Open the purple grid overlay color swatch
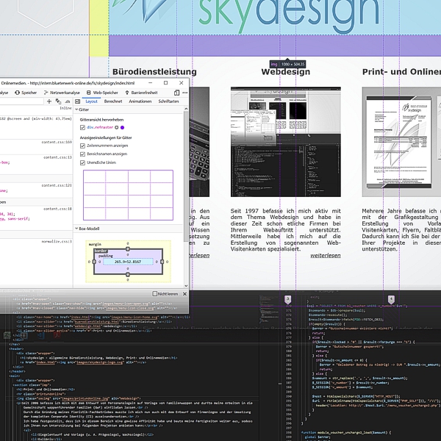441x441 pixels. [122, 127]
